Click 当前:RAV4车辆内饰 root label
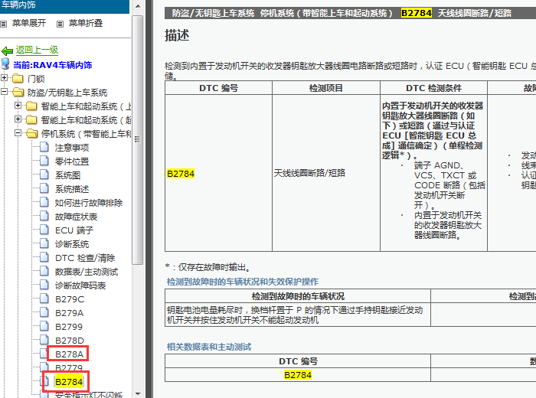The image size is (536, 398). [x=53, y=65]
